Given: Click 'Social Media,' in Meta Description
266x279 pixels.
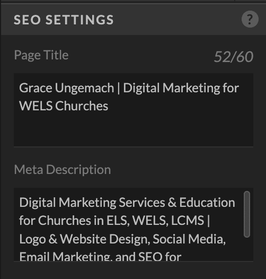Looking at the screenshot, I should [189, 239].
